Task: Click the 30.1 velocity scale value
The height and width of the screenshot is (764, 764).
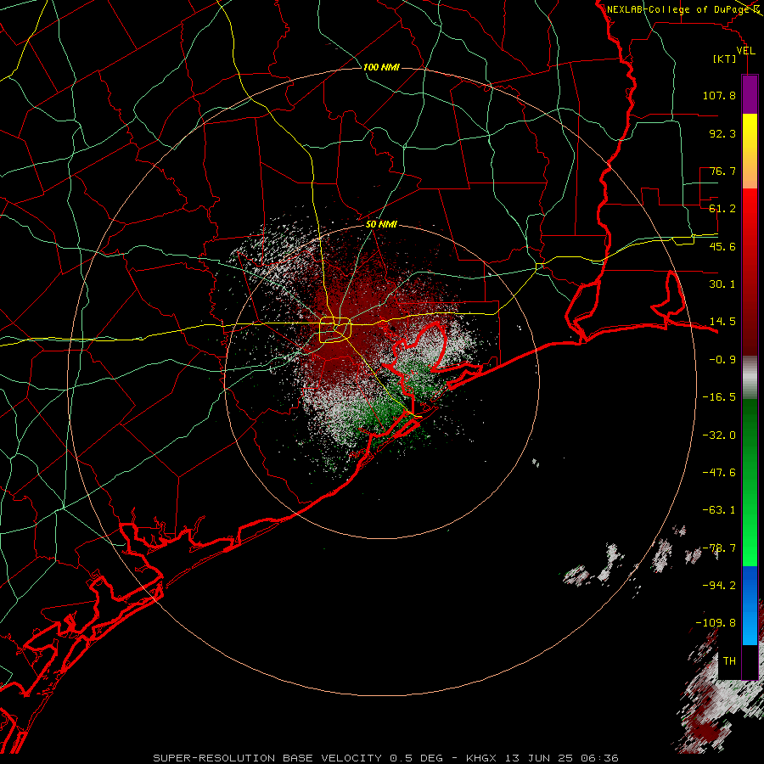Action: [722, 284]
